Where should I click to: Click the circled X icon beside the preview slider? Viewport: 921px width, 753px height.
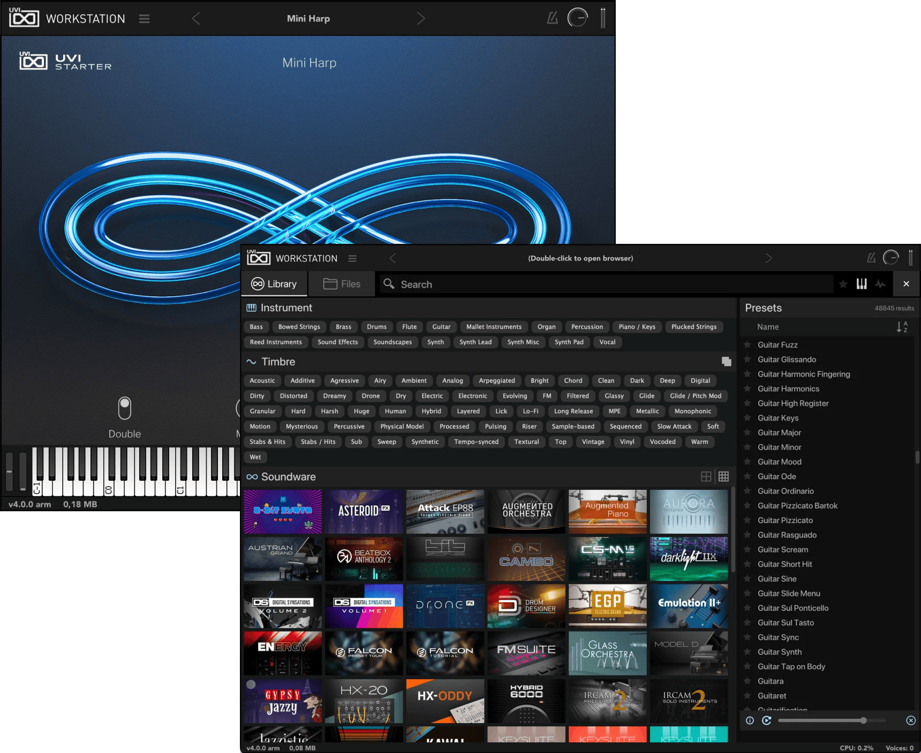coord(911,720)
